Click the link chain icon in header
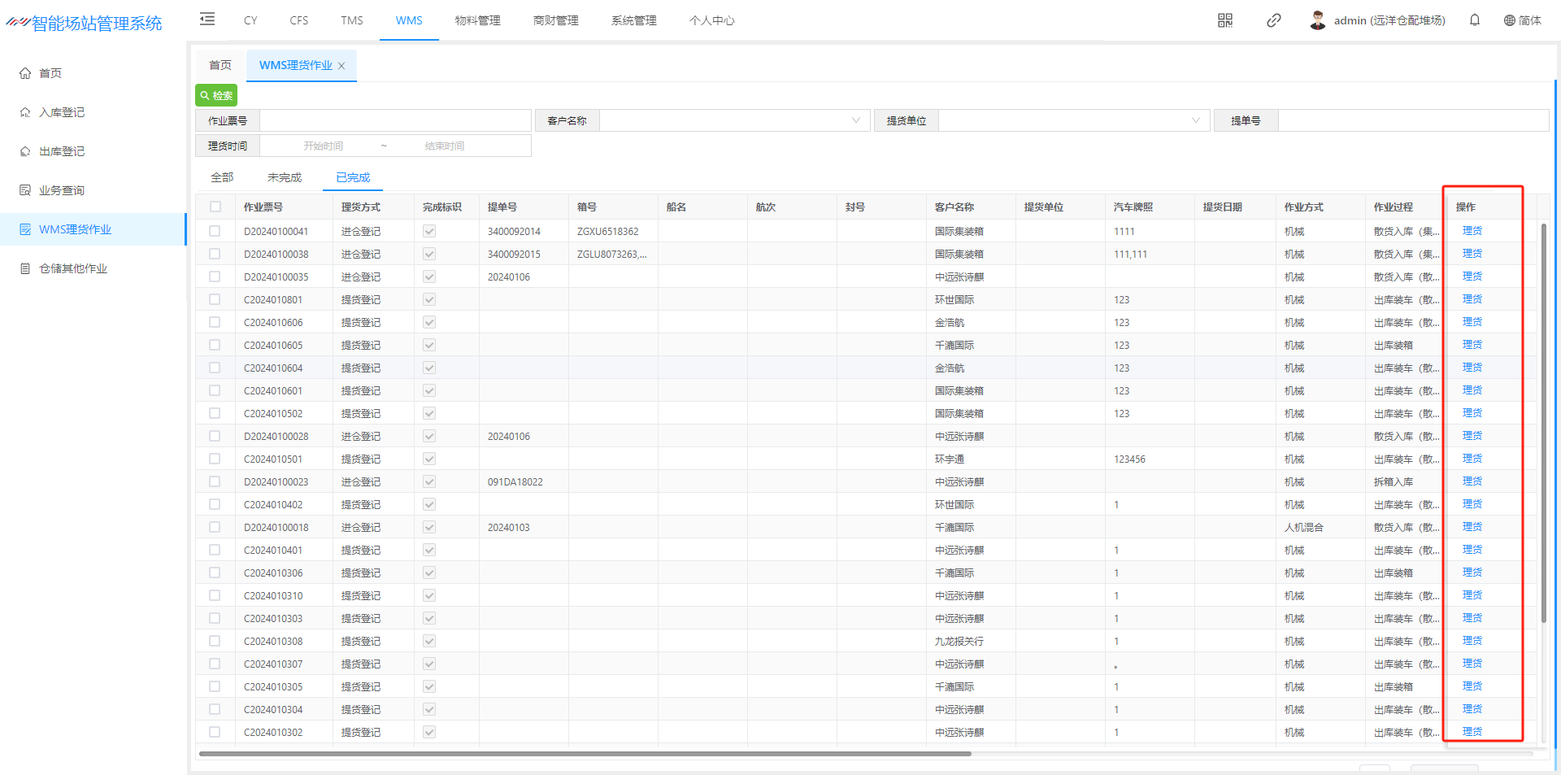This screenshot has height=775, width=1561. pos(1273,20)
